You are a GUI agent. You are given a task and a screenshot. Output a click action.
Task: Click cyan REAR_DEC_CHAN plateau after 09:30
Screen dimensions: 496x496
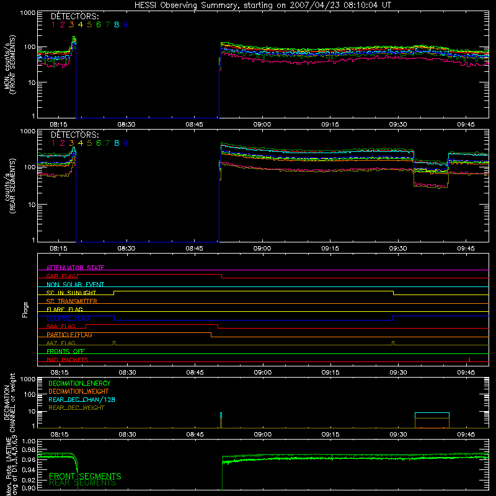[x=432, y=413]
